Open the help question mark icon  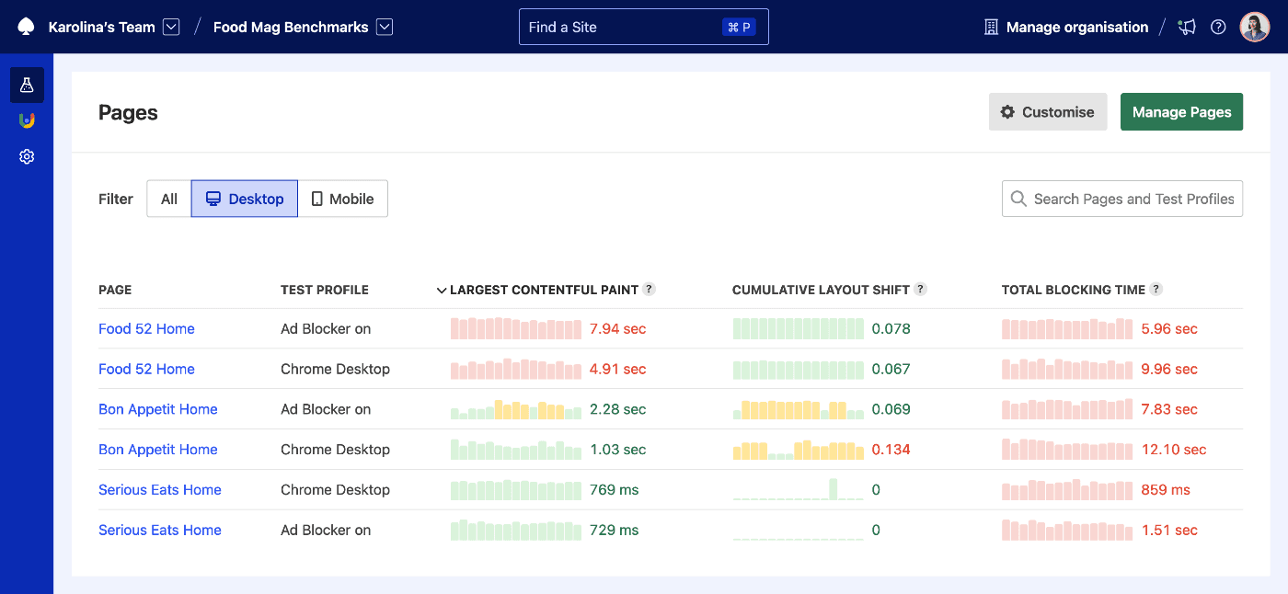(x=1218, y=27)
